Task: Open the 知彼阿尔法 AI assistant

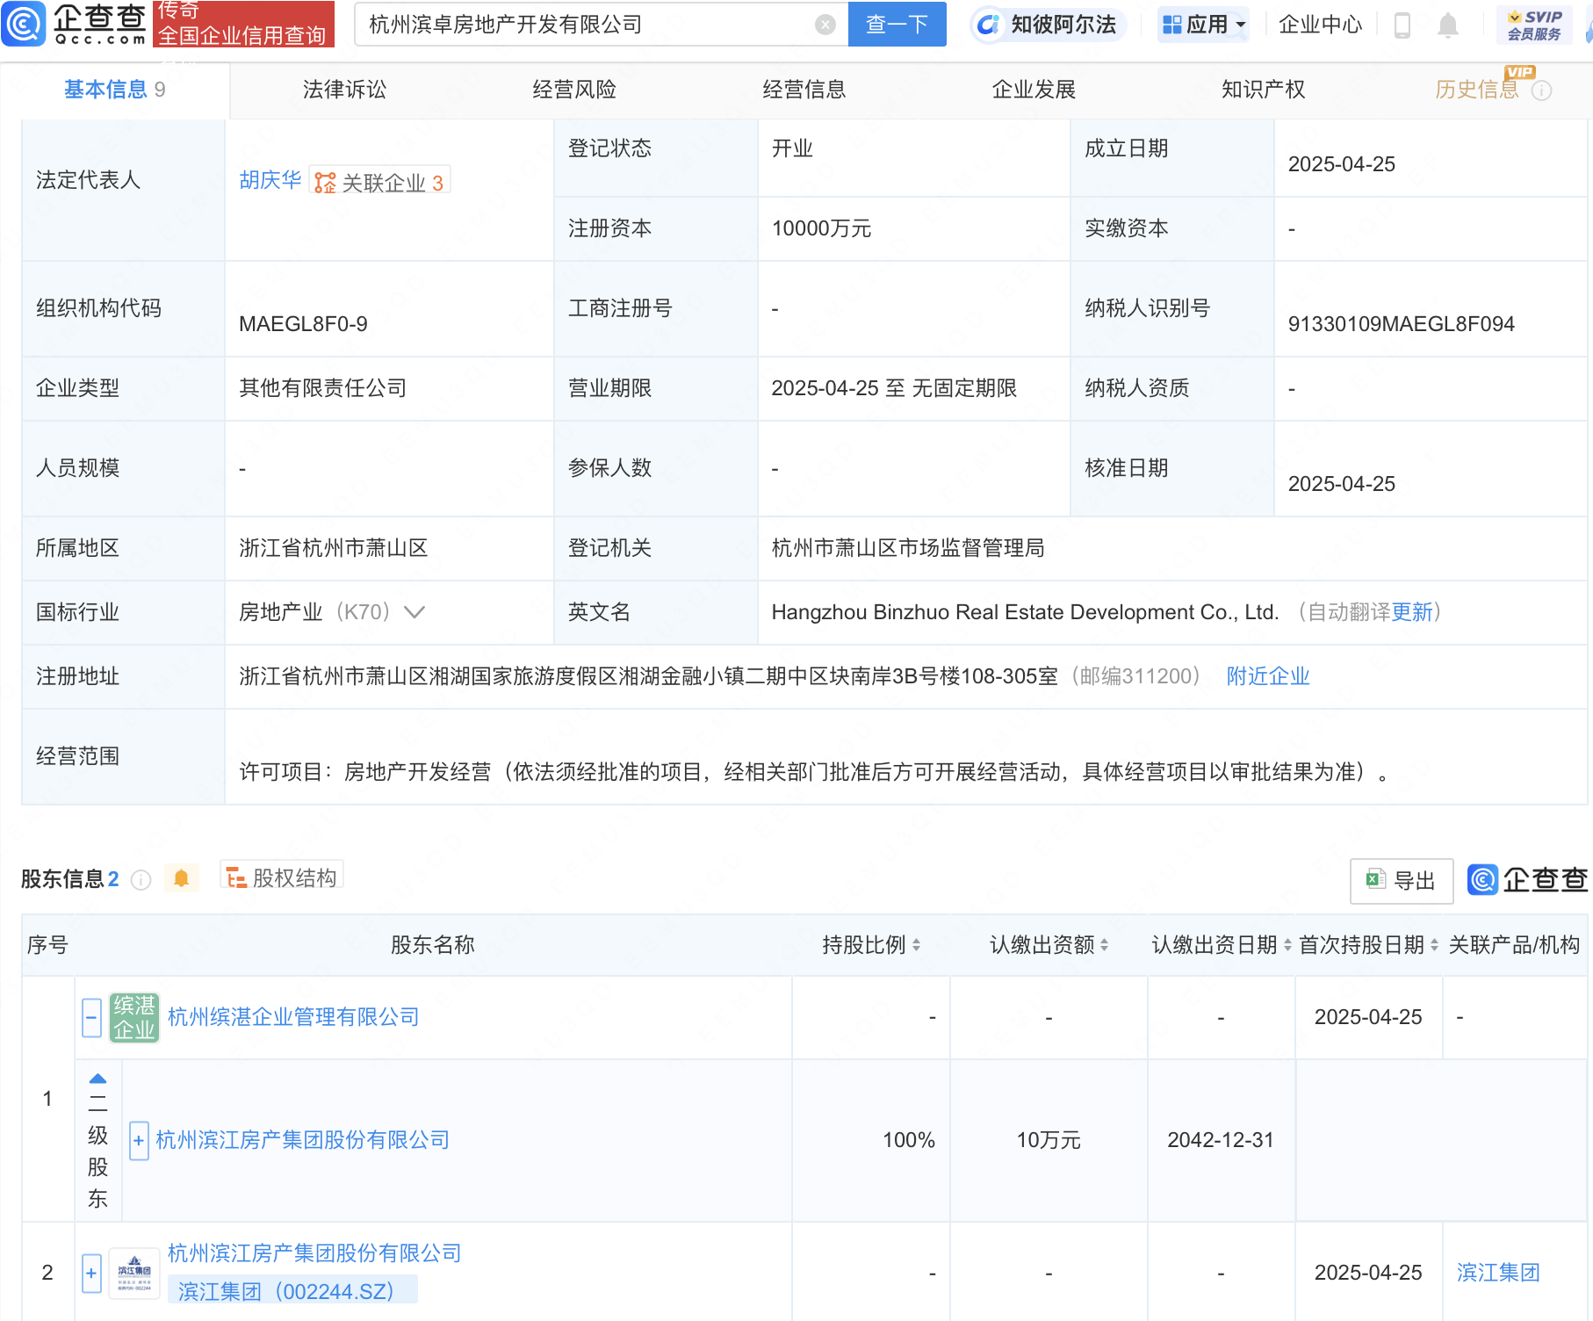Action: (x=1048, y=25)
